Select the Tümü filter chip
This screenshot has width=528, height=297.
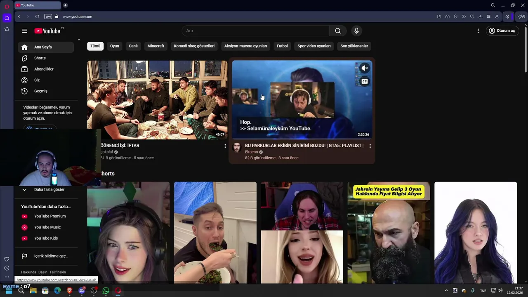pyautogui.click(x=95, y=46)
